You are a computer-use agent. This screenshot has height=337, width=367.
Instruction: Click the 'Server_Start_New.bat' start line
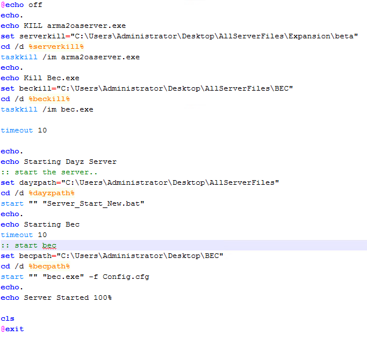(x=73, y=203)
